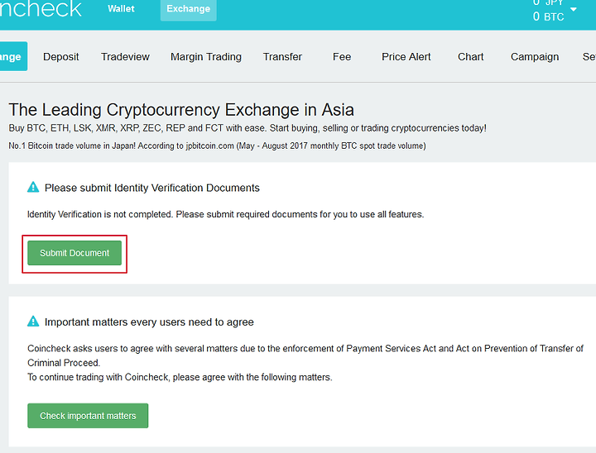Click the 0 BTC balance display
Screen dimensions: 596x453
click(x=548, y=17)
